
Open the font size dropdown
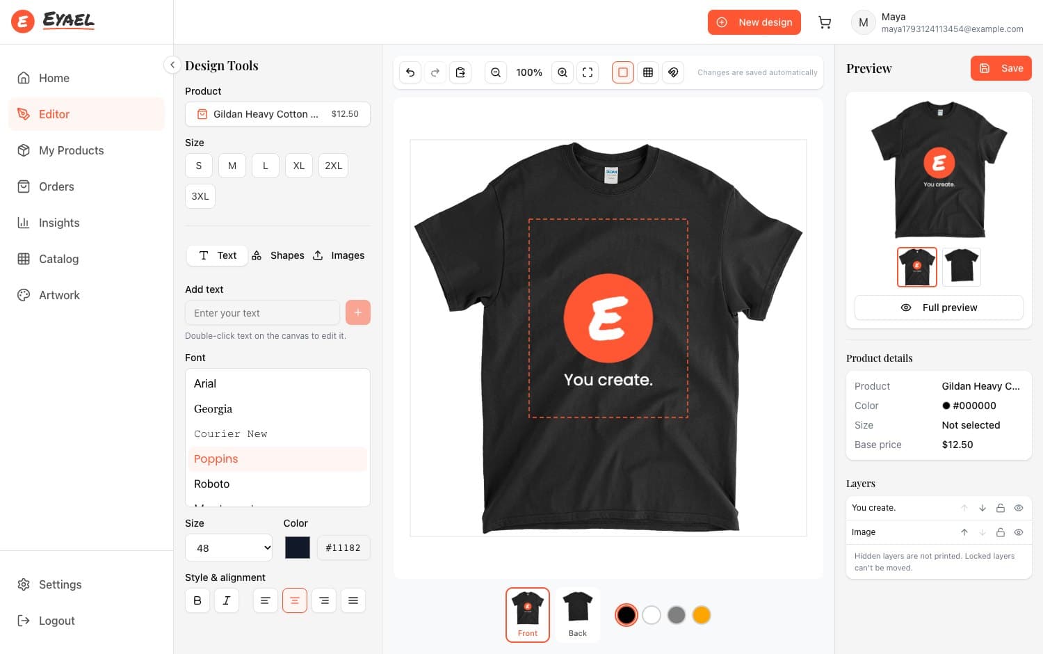[x=229, y=548]
